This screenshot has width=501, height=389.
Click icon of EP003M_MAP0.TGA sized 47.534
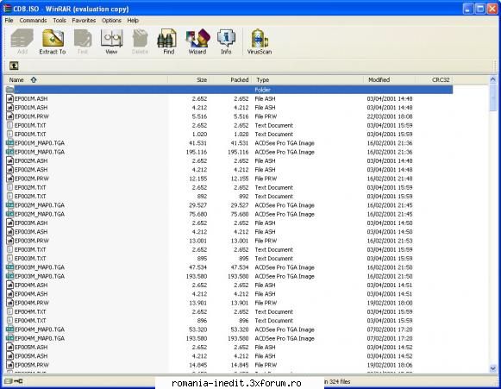[x=9, y=267]
